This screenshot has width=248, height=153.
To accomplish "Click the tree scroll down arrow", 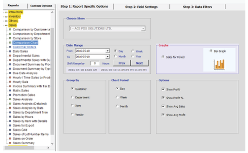I will coord(52,144).
